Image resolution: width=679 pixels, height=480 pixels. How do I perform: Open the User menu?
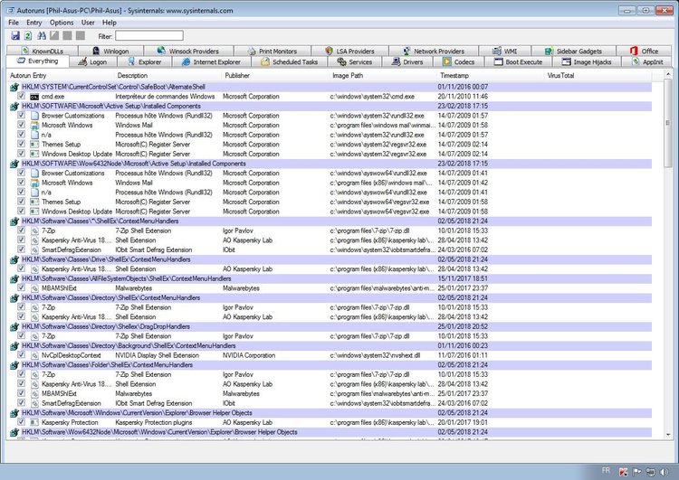[x=88, y=23]
